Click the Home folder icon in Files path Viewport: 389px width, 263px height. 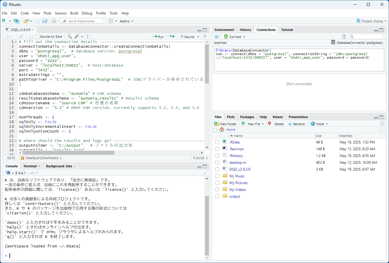(x=222, y=130)
